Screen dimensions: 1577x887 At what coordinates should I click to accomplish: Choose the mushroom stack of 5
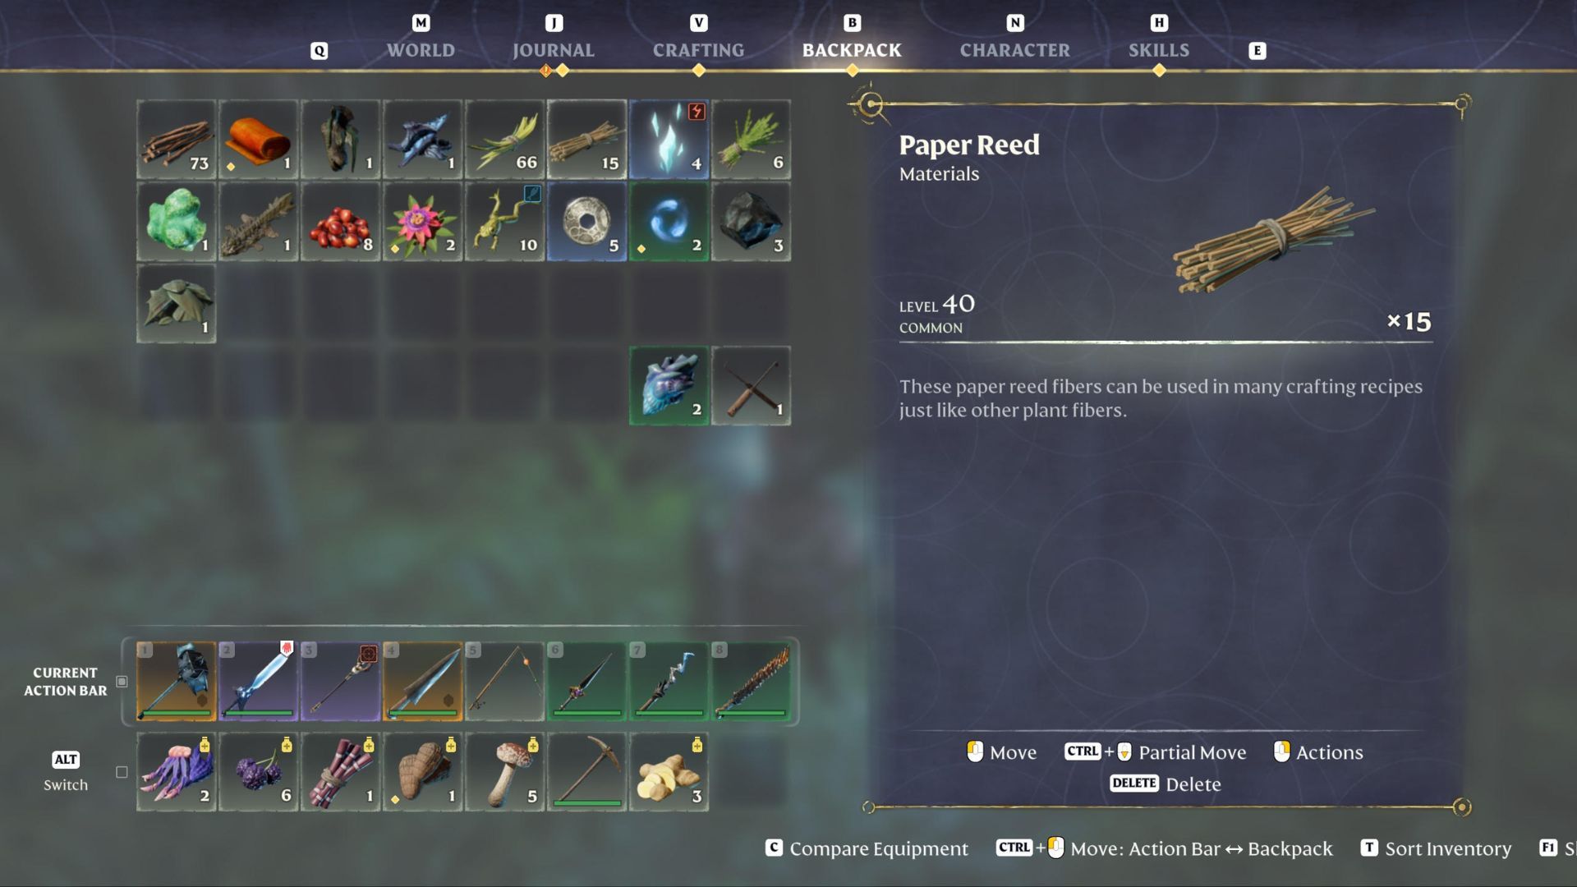pos(504,772)
